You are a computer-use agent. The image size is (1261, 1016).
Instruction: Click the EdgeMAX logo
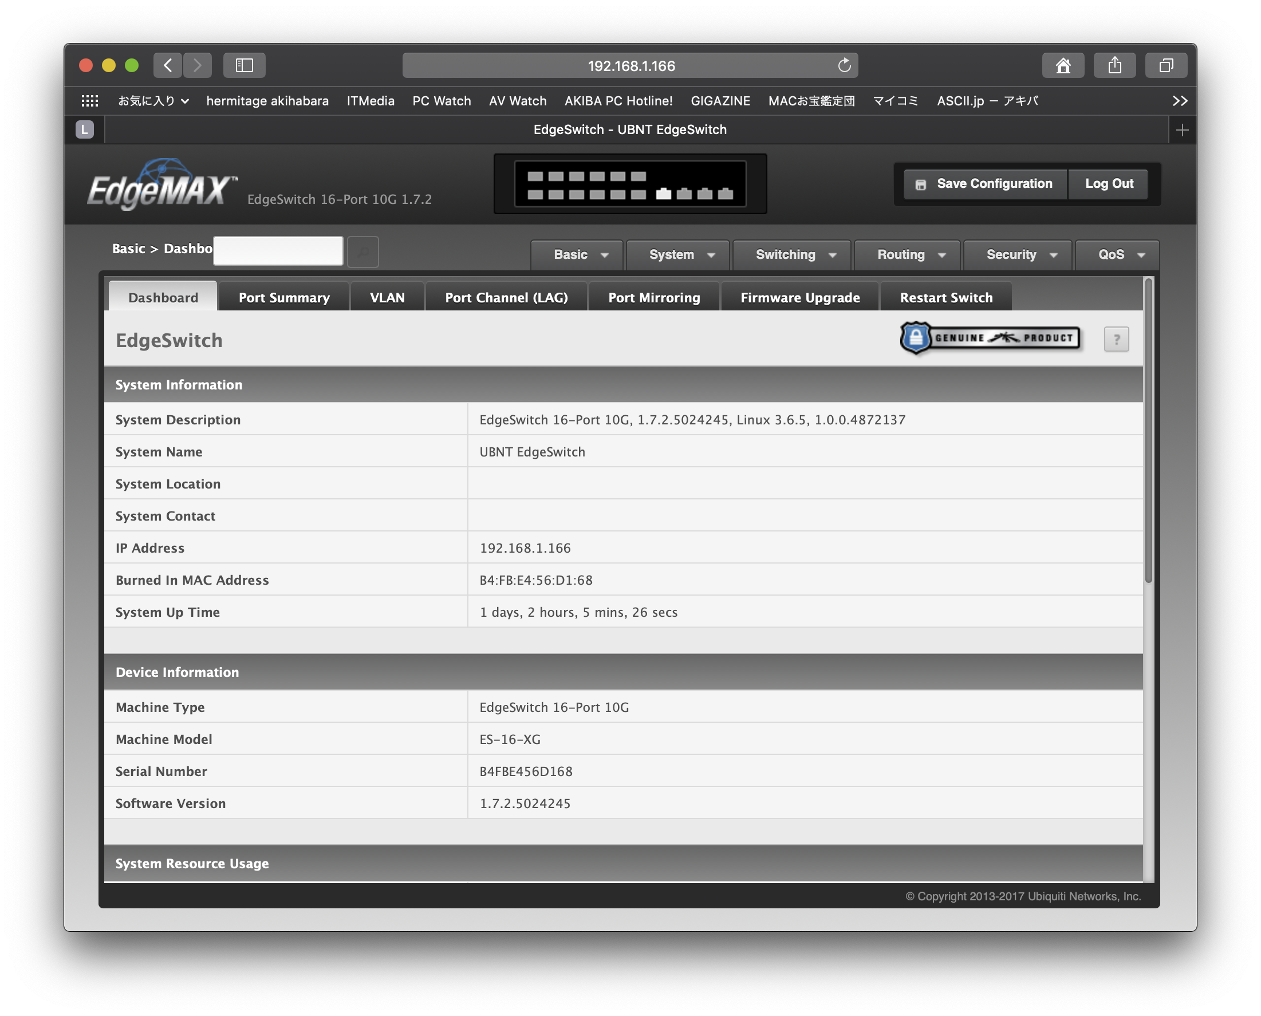point(163,184)
